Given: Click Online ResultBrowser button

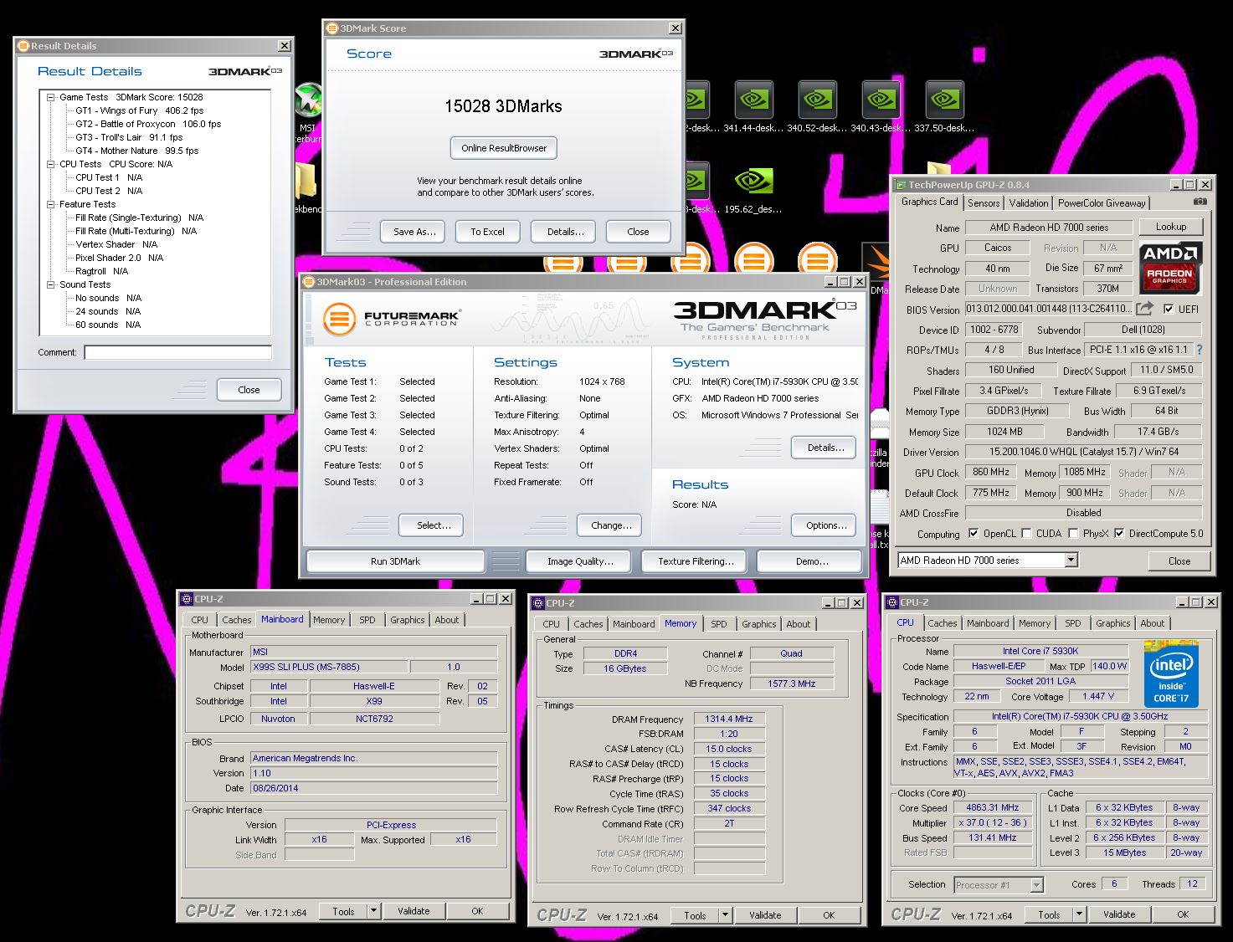Looking at the screenshot, I should 504,148.
